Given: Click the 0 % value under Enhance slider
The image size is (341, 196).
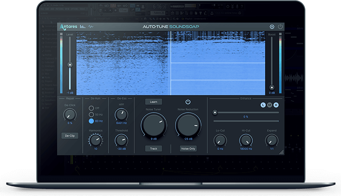Looking at the screenshot, I should coord(246,116).
